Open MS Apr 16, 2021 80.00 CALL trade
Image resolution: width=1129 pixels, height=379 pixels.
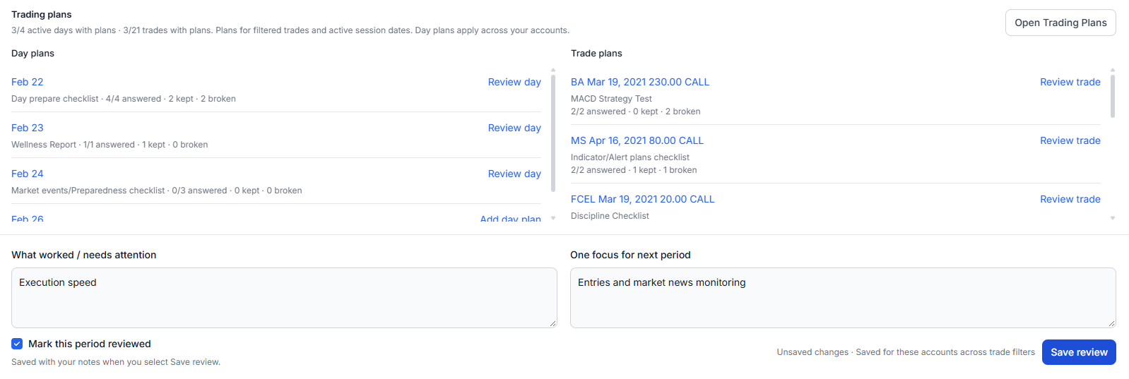pos(637,140)
